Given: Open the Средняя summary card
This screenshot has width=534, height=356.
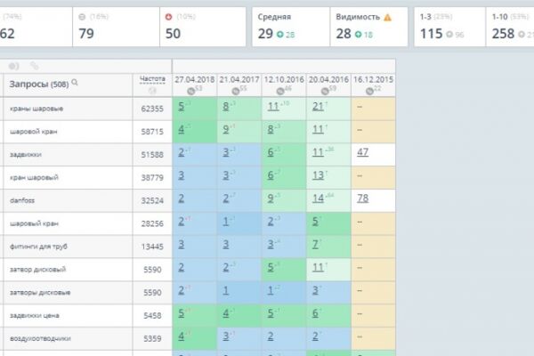Looking at the screenshot, I should 291,27.
